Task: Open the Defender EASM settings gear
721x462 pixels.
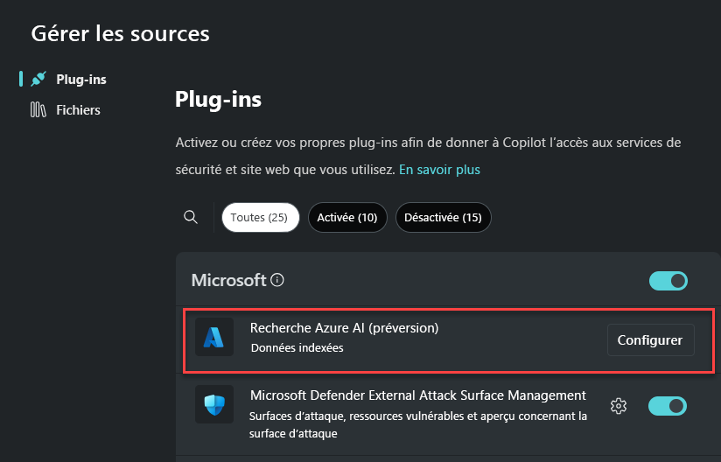Action: [619, 406]
